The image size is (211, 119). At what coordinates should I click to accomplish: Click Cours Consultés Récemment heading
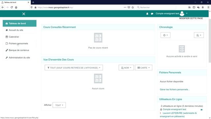point(59,27)
